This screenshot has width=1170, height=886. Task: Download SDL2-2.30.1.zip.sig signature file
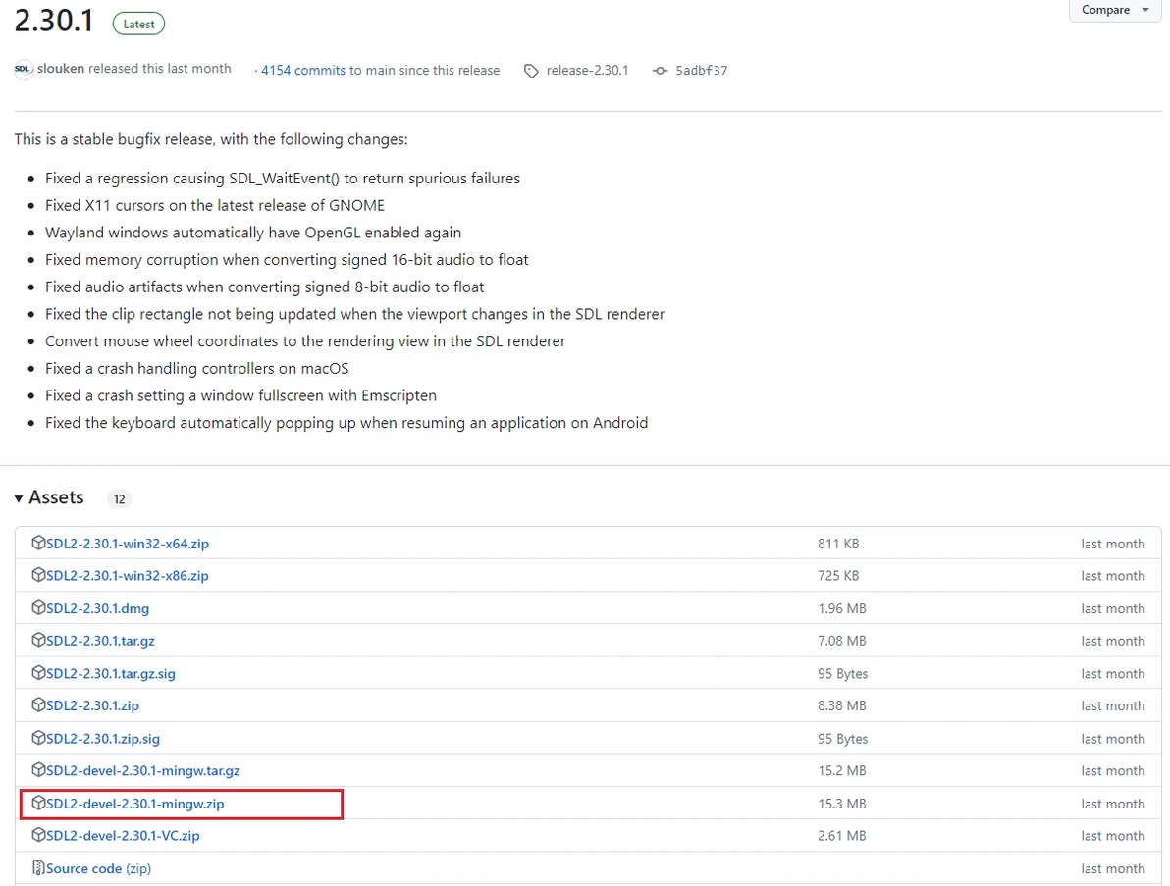coord(103,739)
